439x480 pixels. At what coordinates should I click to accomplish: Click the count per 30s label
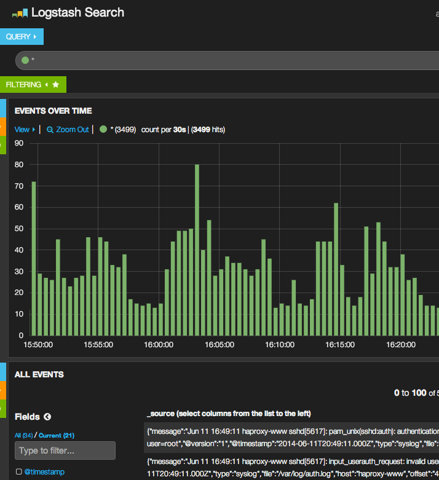pos(164,130)
